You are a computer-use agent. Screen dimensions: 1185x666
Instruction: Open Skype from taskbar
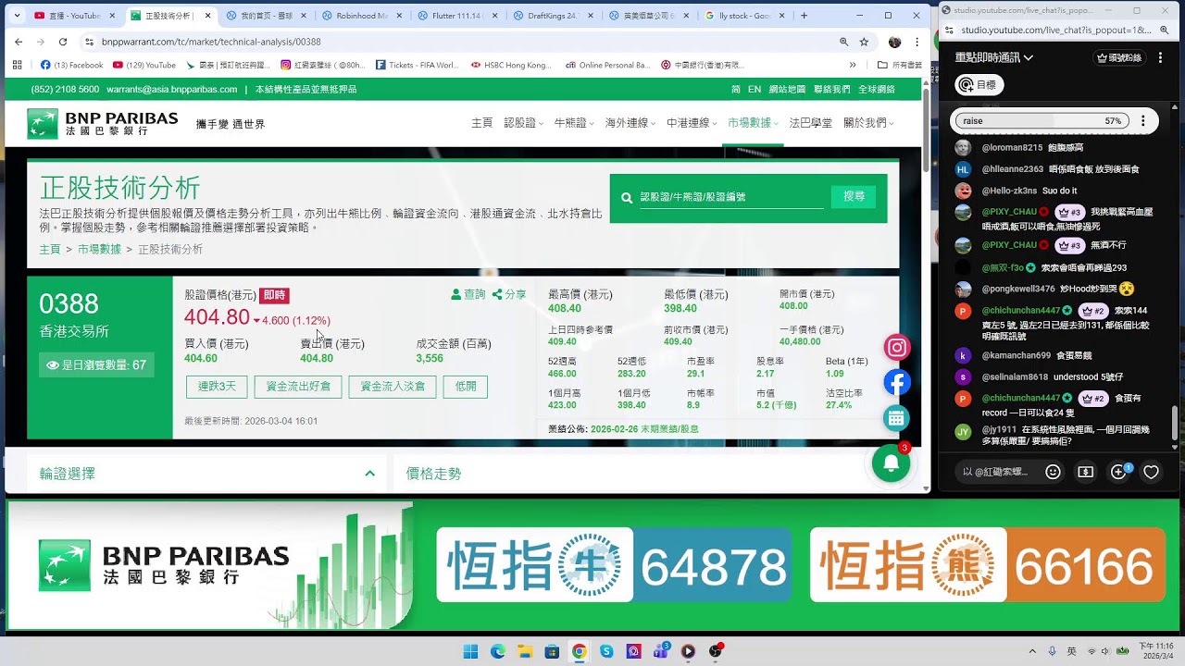(606, 651)
